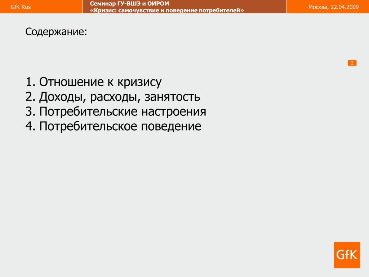Screen dimensions: 369x277
Task: Click the orange slide number 2 badge
Action: pyautogui.click(x=352, y=63)
